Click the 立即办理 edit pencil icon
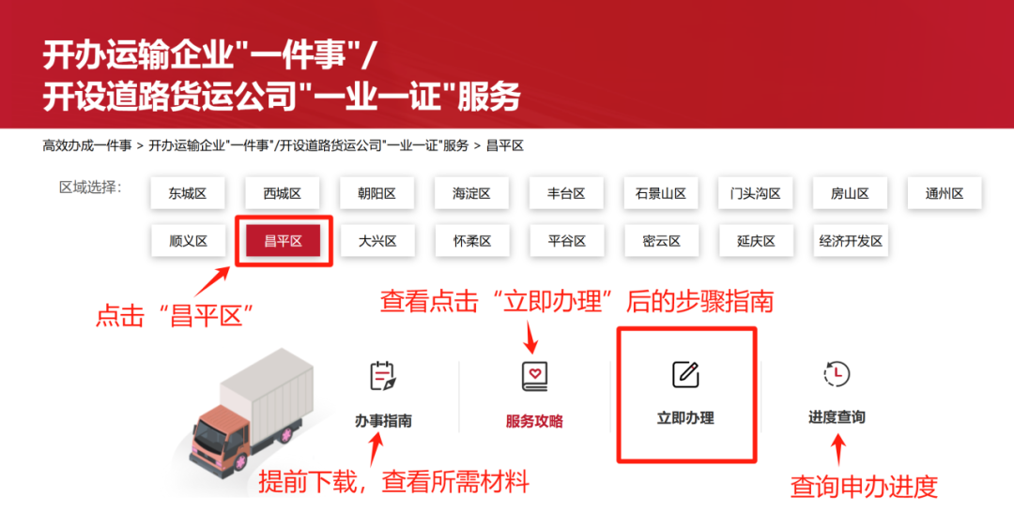1014x527 pixels. 685,374
